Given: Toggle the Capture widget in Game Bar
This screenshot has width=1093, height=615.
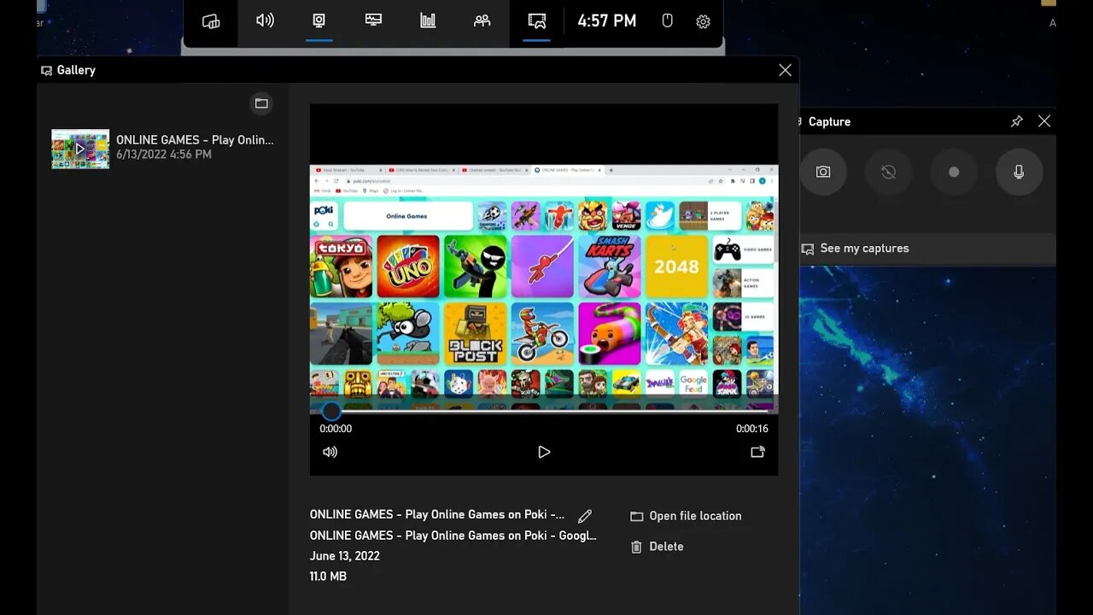Looking at the screenshot, I should (319, 20).
